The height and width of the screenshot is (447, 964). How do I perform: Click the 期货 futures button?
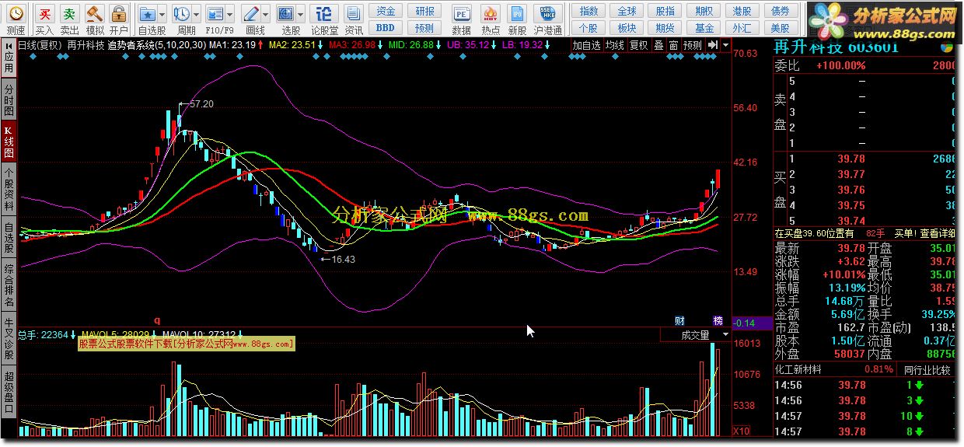tap(665, 28)
